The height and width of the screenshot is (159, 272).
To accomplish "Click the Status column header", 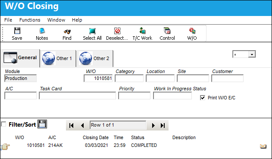I will pyautogui.click(x=138, y=137).
